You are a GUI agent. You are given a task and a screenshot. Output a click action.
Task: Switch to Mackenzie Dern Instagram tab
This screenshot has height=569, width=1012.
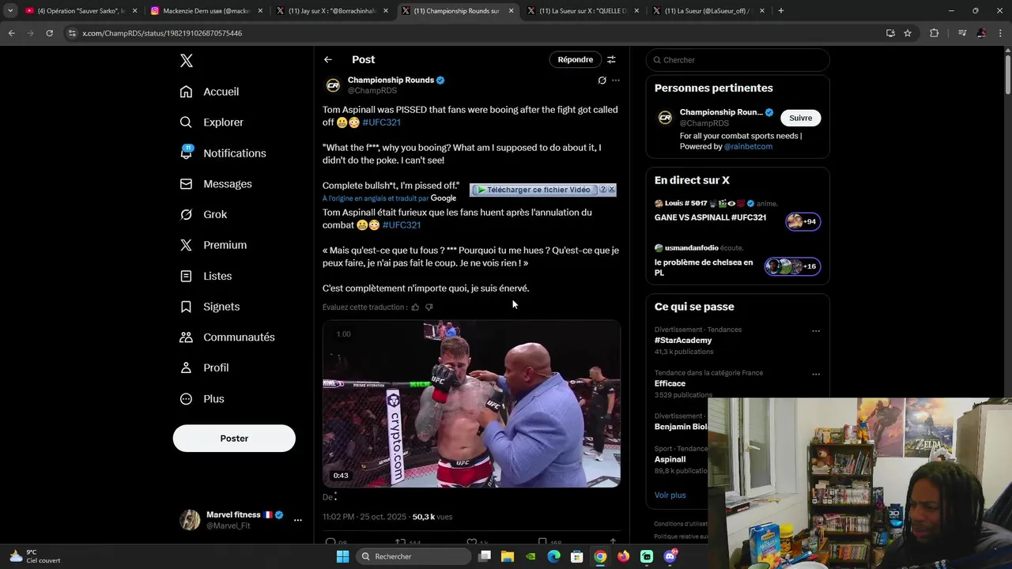(207, 11)
